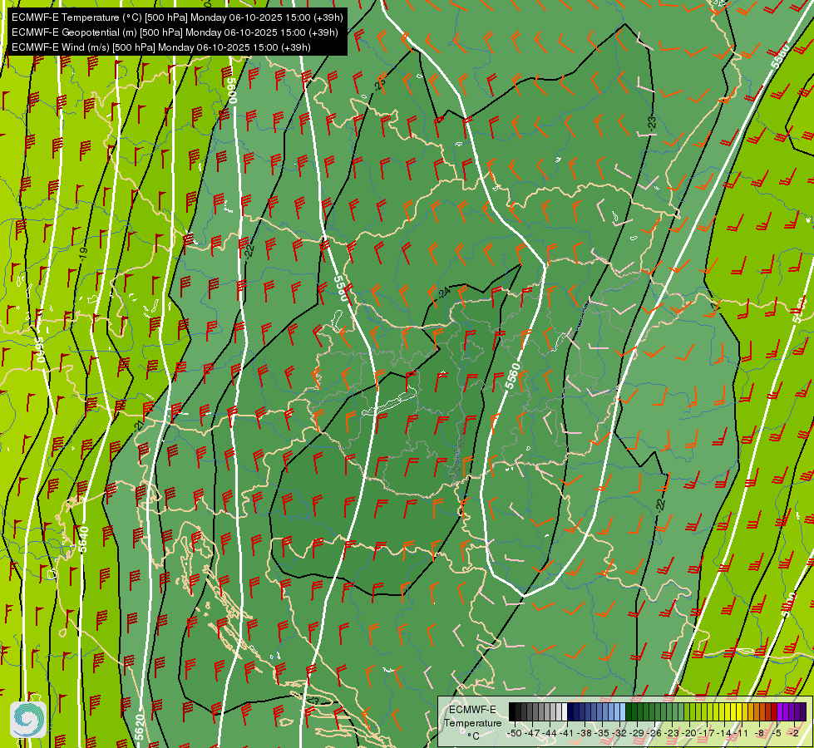Viewport: 814px width, 748px height.
Task: Click the -5 legend scale label
Action: point(777,733)
